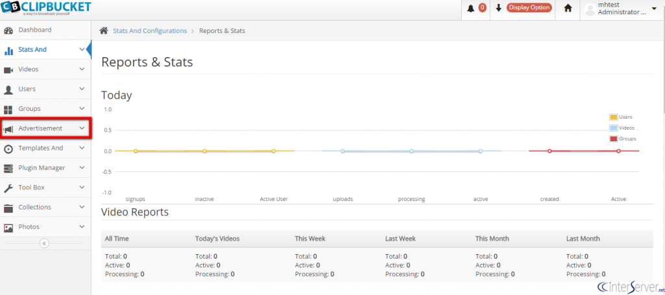Toggle the Users legend color swatch
Viewport: 665px width, 295px height.
click(613, 117)
